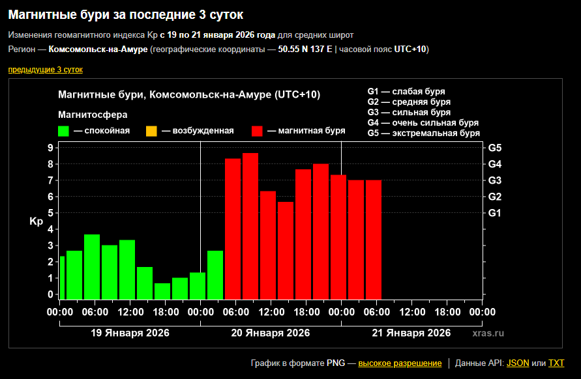Open the previous 3 days link

45,70
